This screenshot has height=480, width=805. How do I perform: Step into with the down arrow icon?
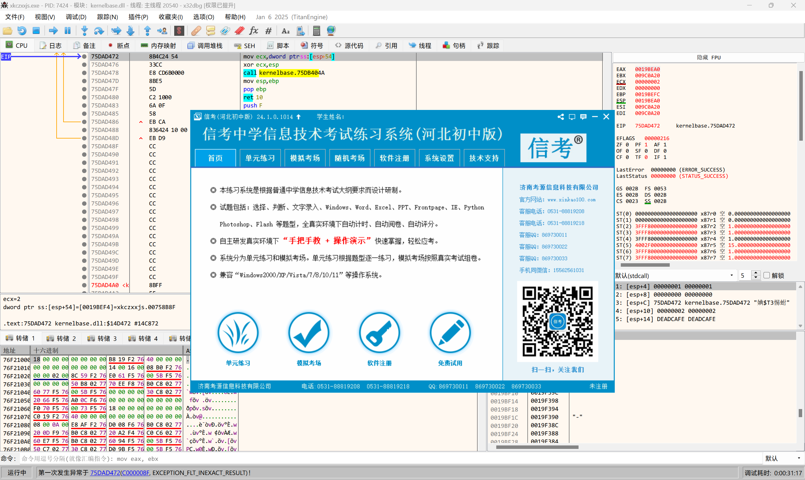85,31
